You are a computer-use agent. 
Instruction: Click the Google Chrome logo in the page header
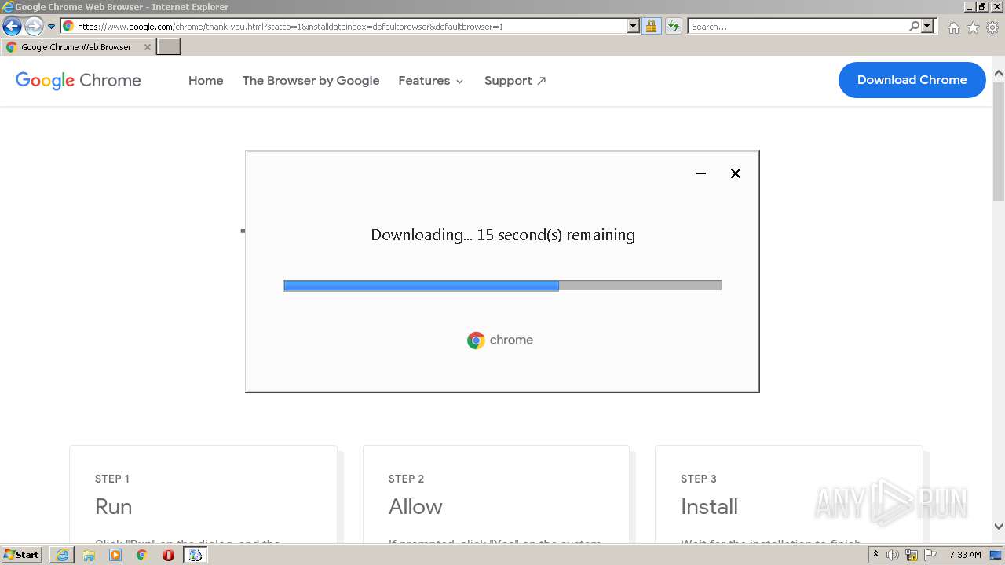[x=77, y=80]
